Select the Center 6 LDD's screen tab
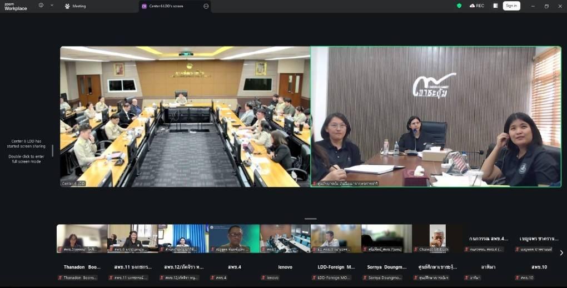Screen dimensions: 567x288 [166, 6]
